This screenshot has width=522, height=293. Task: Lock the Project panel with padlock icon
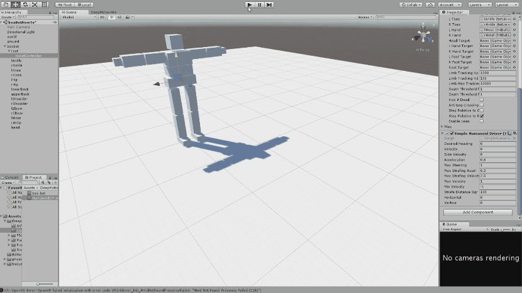(50, 178)
